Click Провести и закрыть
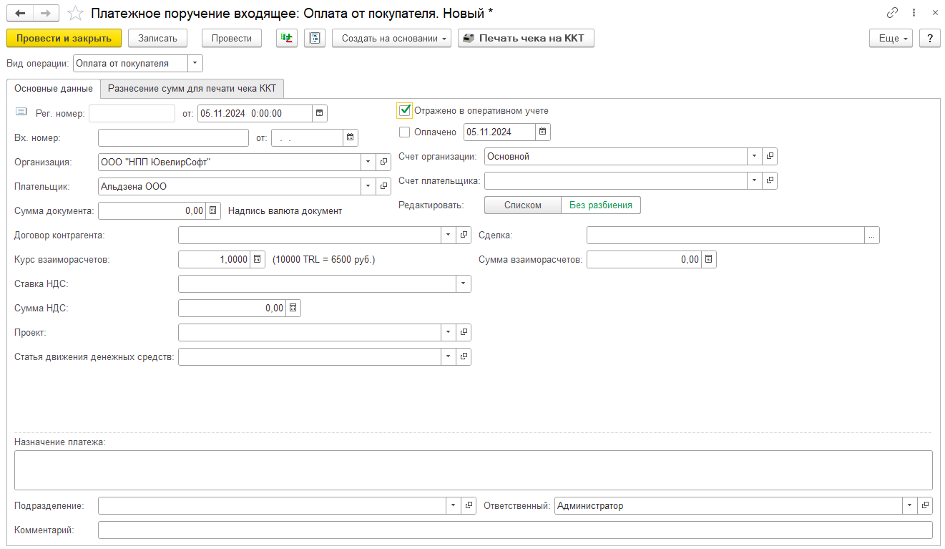 [64, 38]
